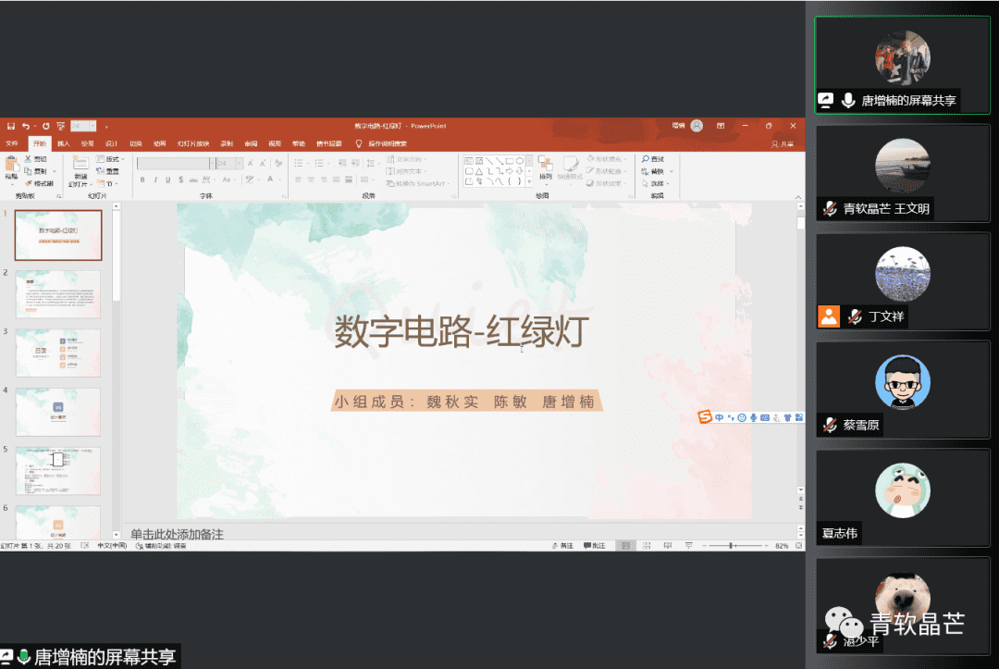Click the 共享 share button

(783, 144)
